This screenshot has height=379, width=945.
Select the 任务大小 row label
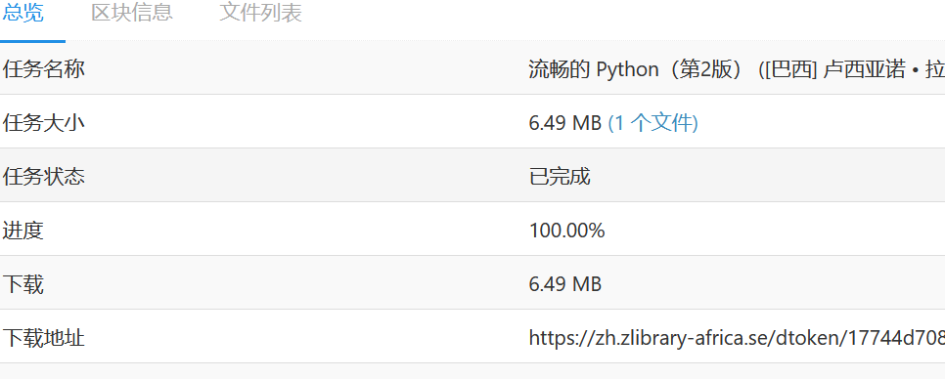43,123
